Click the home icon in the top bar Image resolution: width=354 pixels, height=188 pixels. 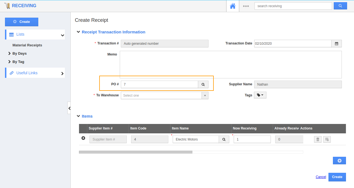point(232,6)
